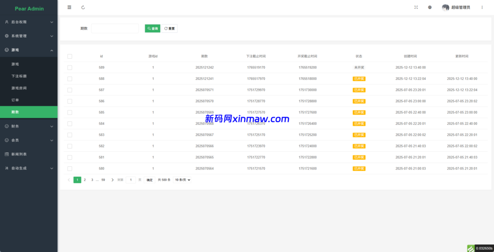The image size is (494, 252).
Task: Expand the 后台权限 menu chevron
Action: [52, 22]
